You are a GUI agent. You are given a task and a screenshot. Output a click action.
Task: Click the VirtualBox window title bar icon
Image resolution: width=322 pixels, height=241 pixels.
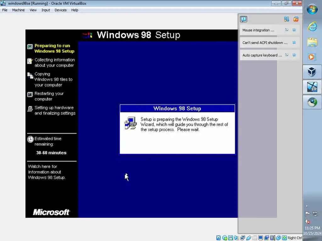click(x=3, y=3)
